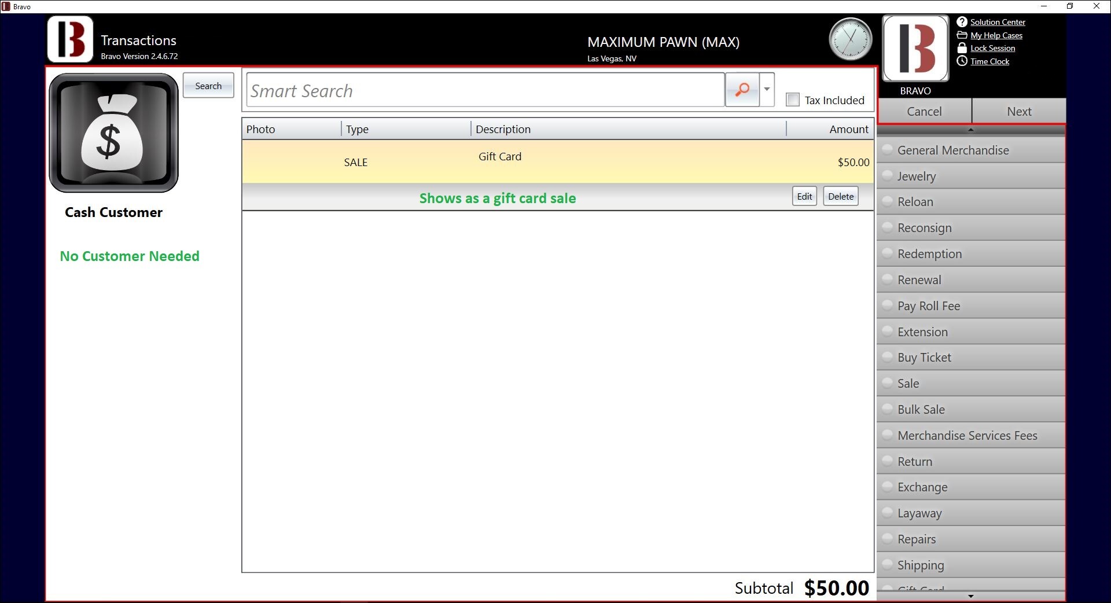Click into the Smart Search field

[x=485, y=90]
